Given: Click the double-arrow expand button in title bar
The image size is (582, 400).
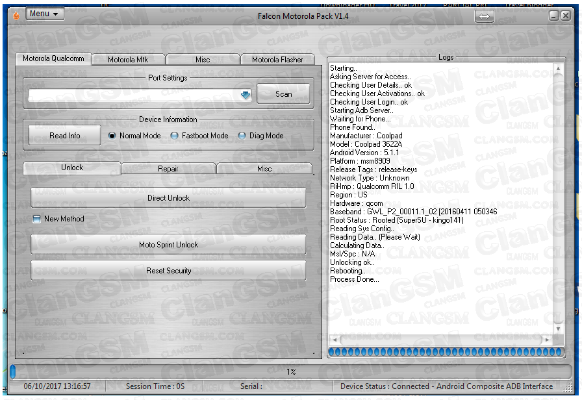Looking at the screenshot, I should (484, 16).
